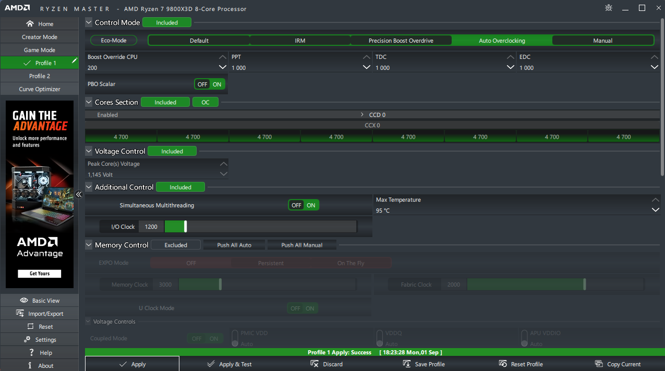Click the Basic View eye icon
Viewport: 665px width, 371px height.
click(x=24, y=301)
